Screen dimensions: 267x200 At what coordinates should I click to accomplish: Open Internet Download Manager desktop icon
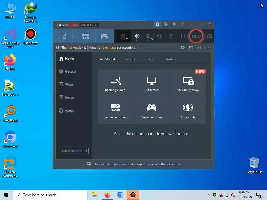pyautogui.click(x=30, y=12)
